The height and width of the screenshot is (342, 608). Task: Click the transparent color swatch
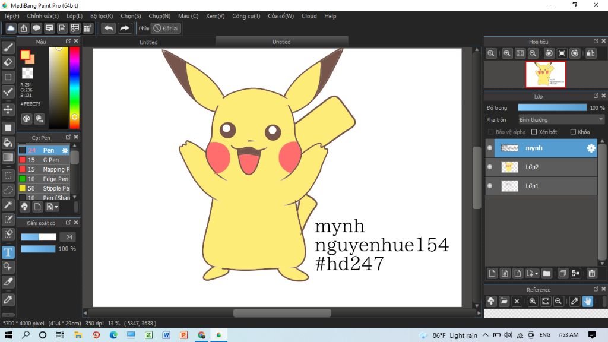tap(27, 73)
